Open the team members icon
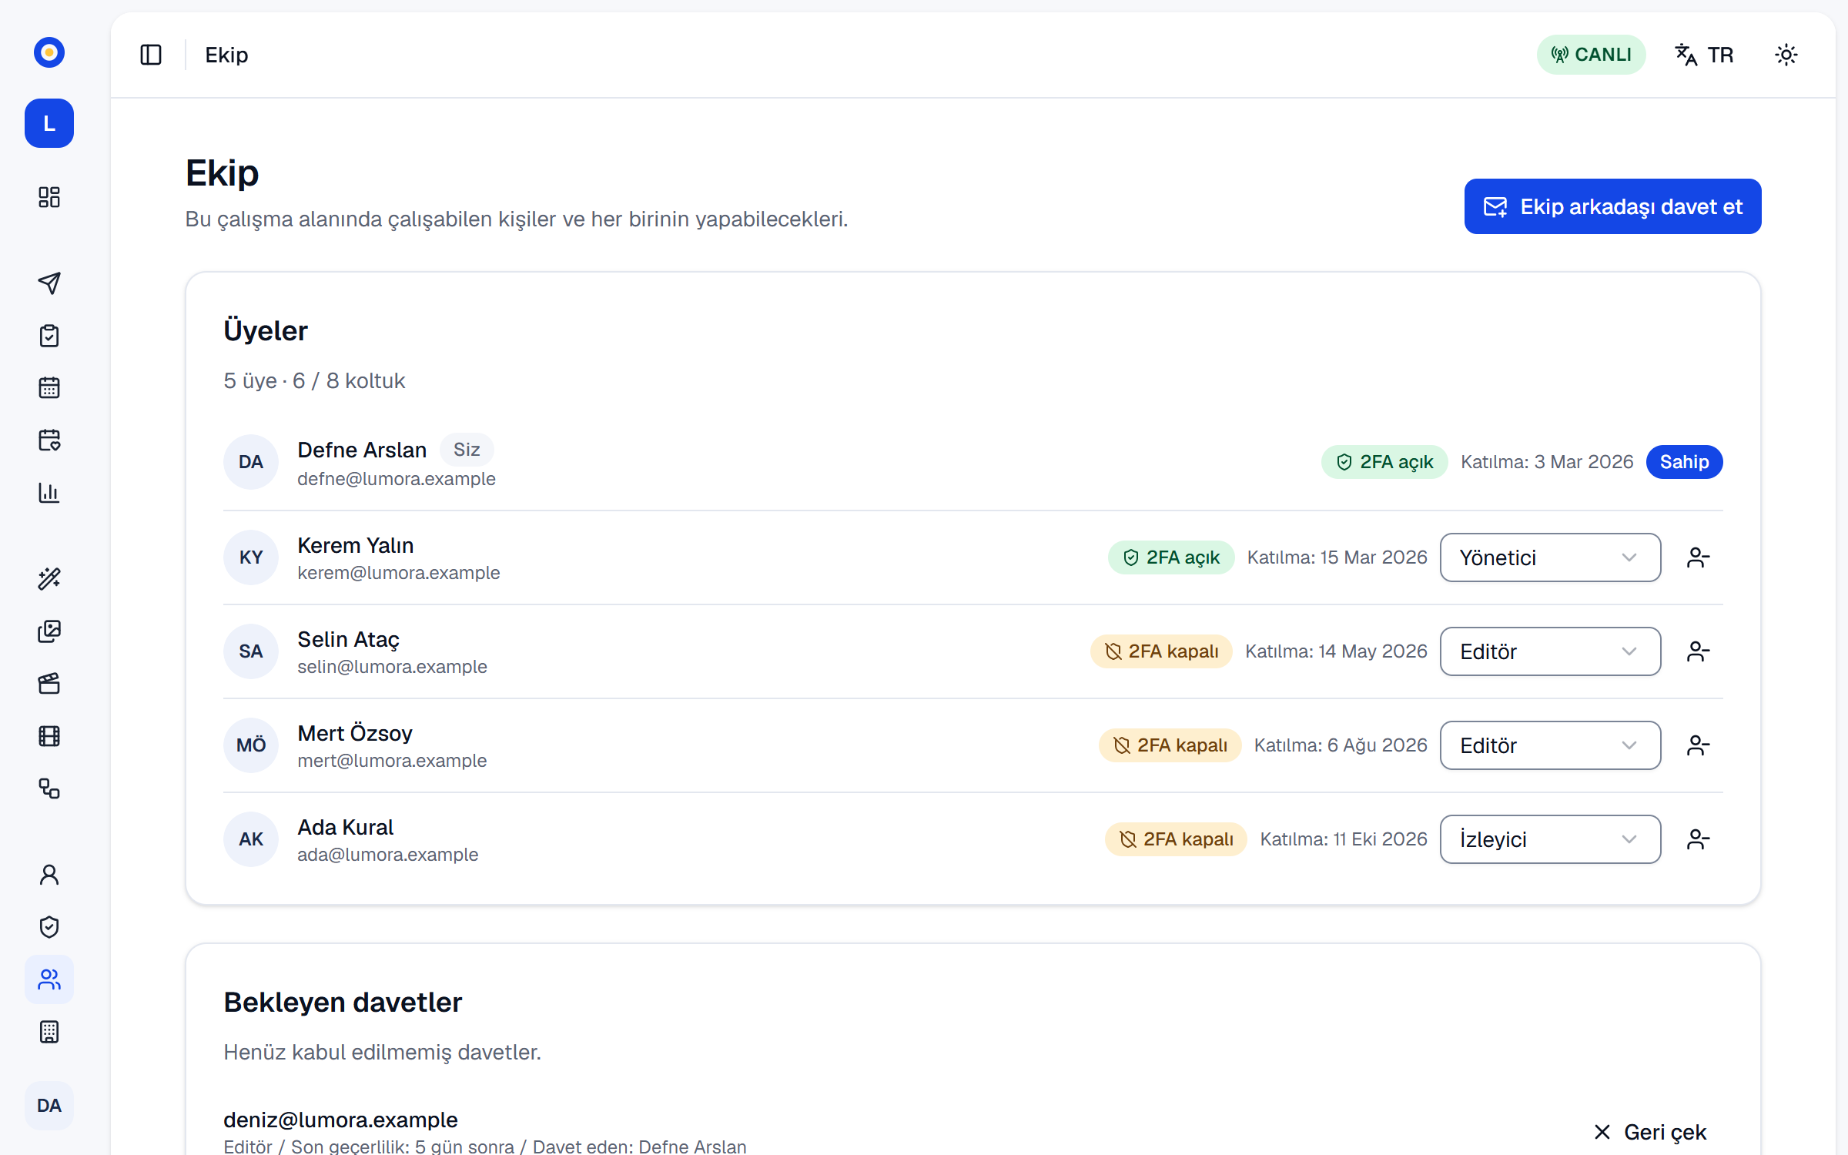The image size is (1848, 1155). (x=49, y=979)
